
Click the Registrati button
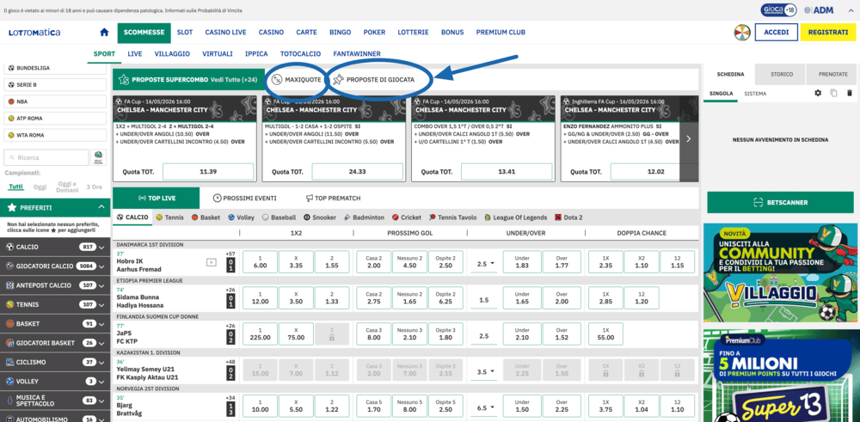[x=828, y=33]
